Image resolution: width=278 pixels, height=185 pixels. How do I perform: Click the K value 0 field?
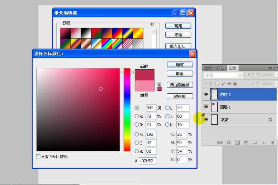pyautogui.click(x=182, y=159)
